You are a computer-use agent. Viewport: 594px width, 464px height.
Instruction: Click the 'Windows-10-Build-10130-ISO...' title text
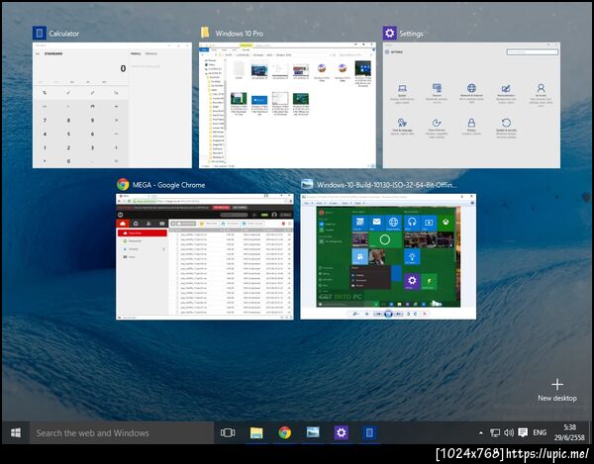[x=387, y=185]
